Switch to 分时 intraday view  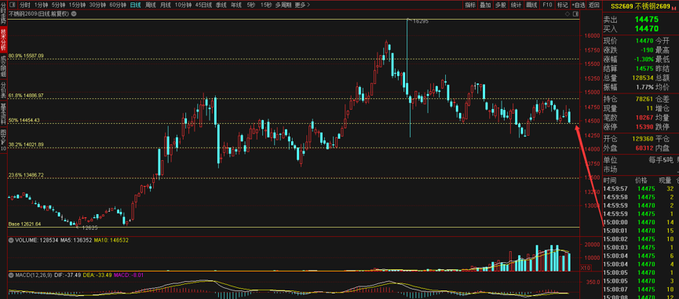coord(24,5)
